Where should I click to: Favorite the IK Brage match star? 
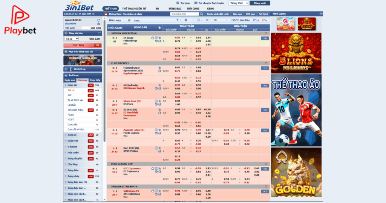(160, 38)
